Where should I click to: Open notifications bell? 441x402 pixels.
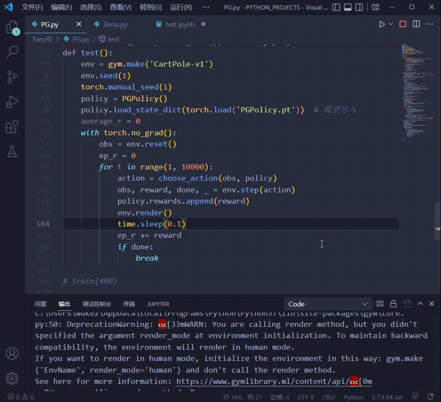(x=430, y=397)
